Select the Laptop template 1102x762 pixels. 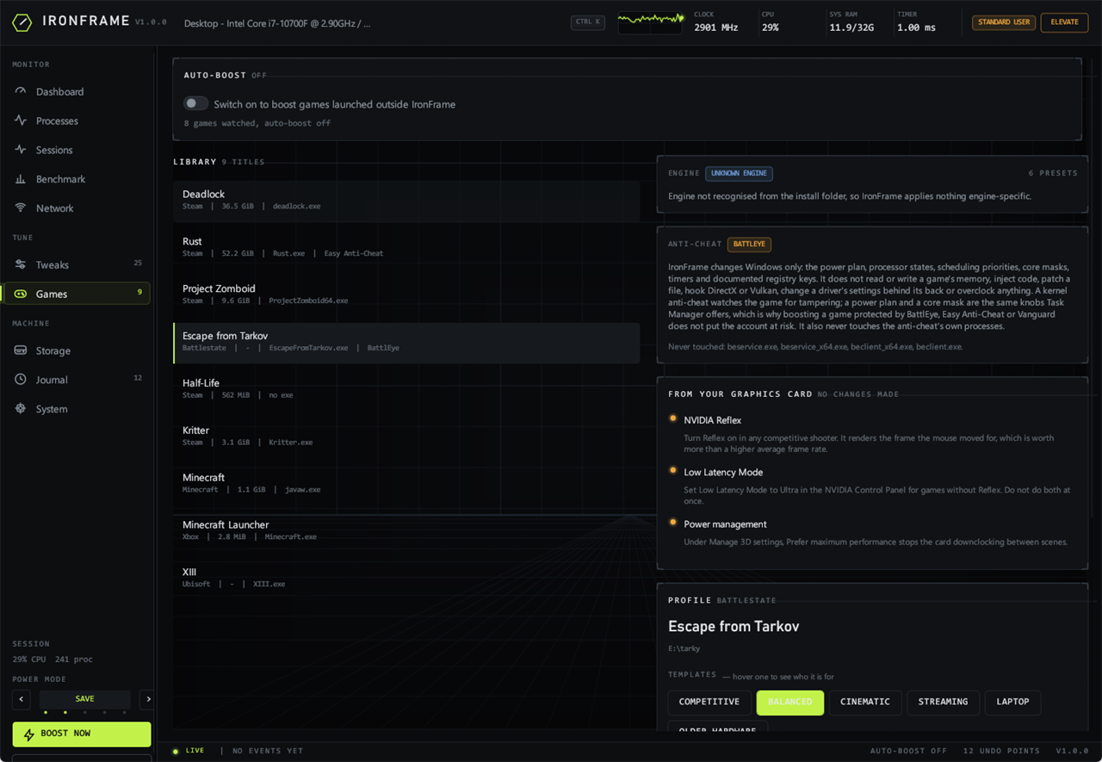tap(1012, 702)
